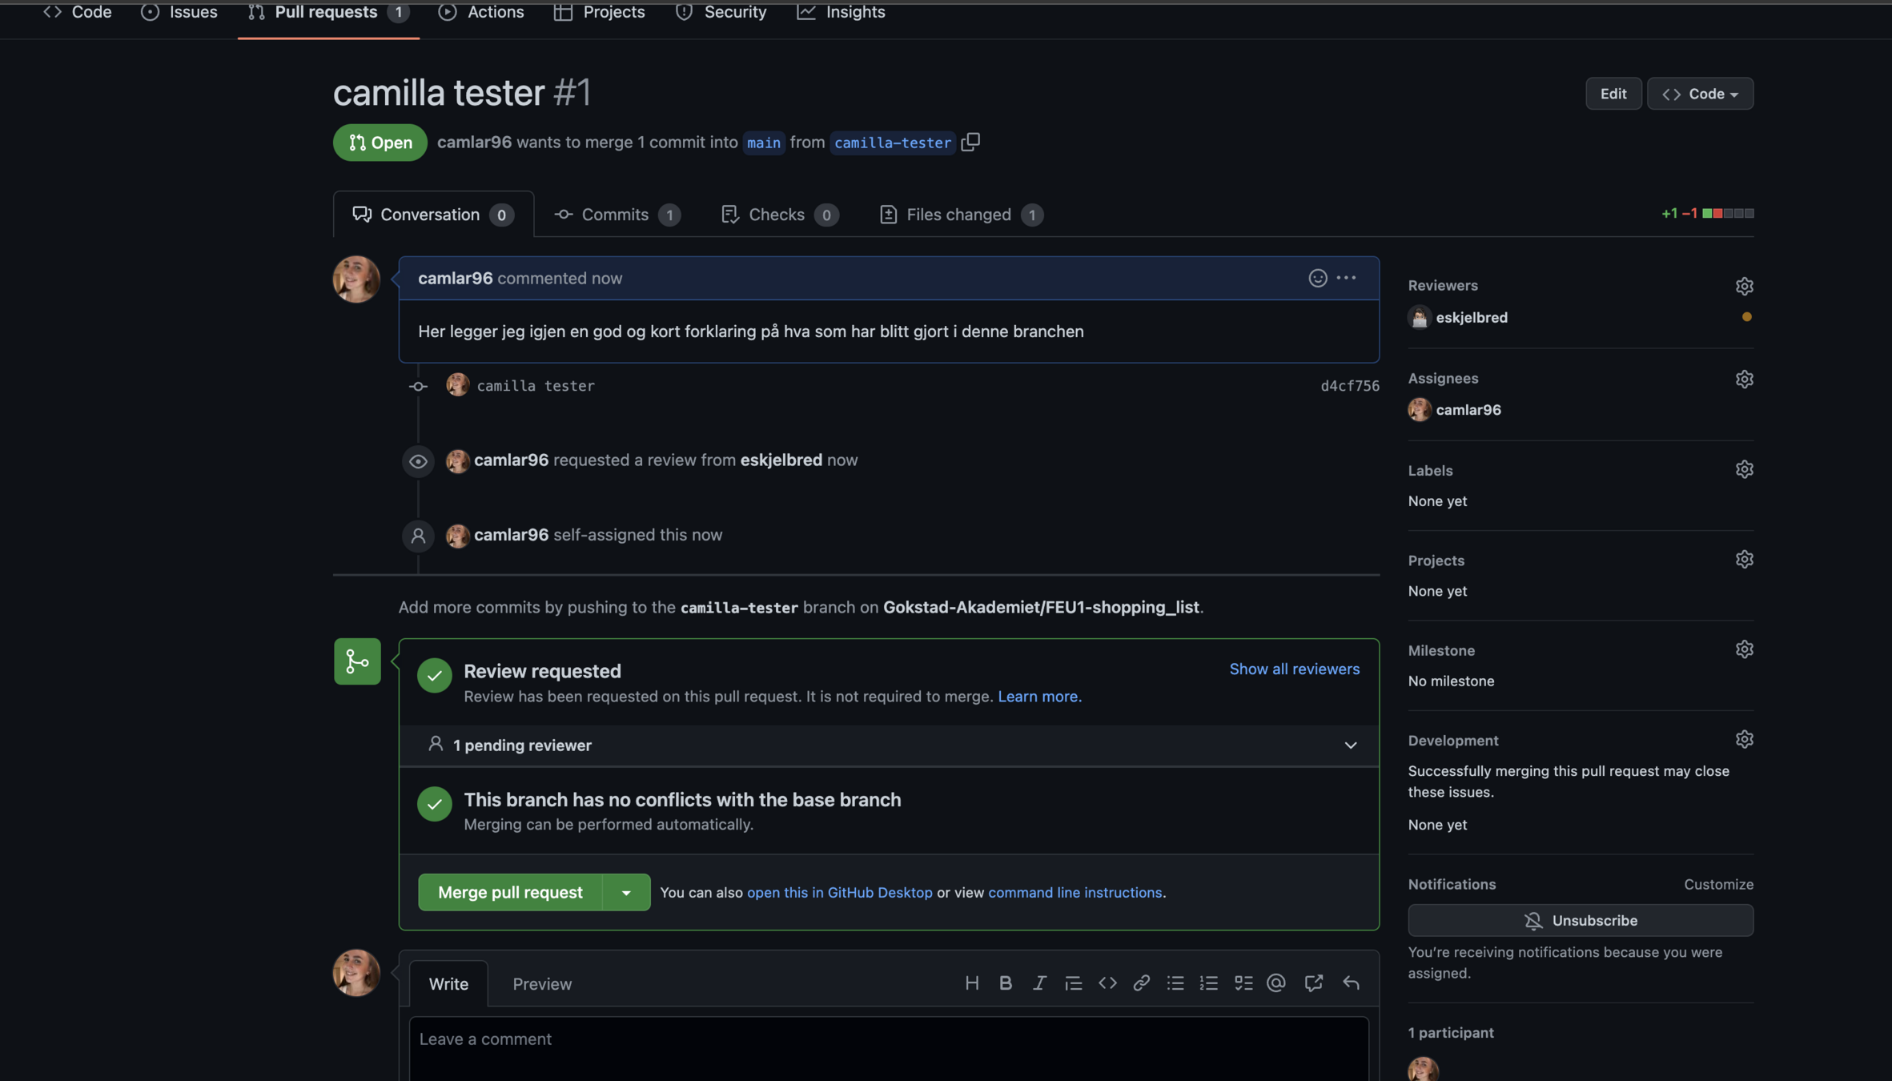Click the Merge pull request button

coord(510,892)
